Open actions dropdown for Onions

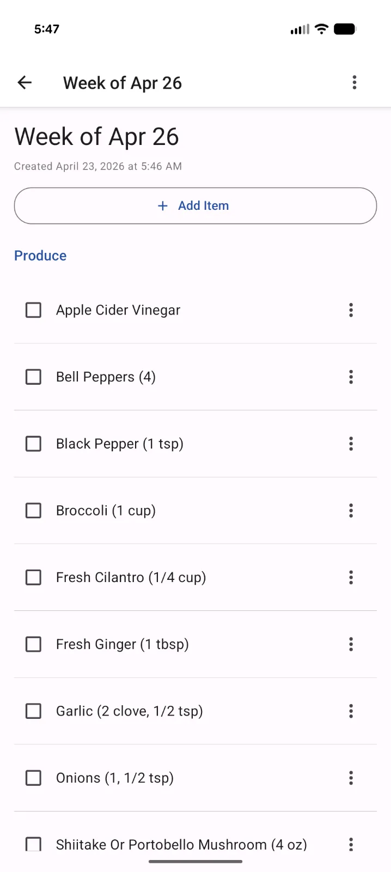point(351,778)
